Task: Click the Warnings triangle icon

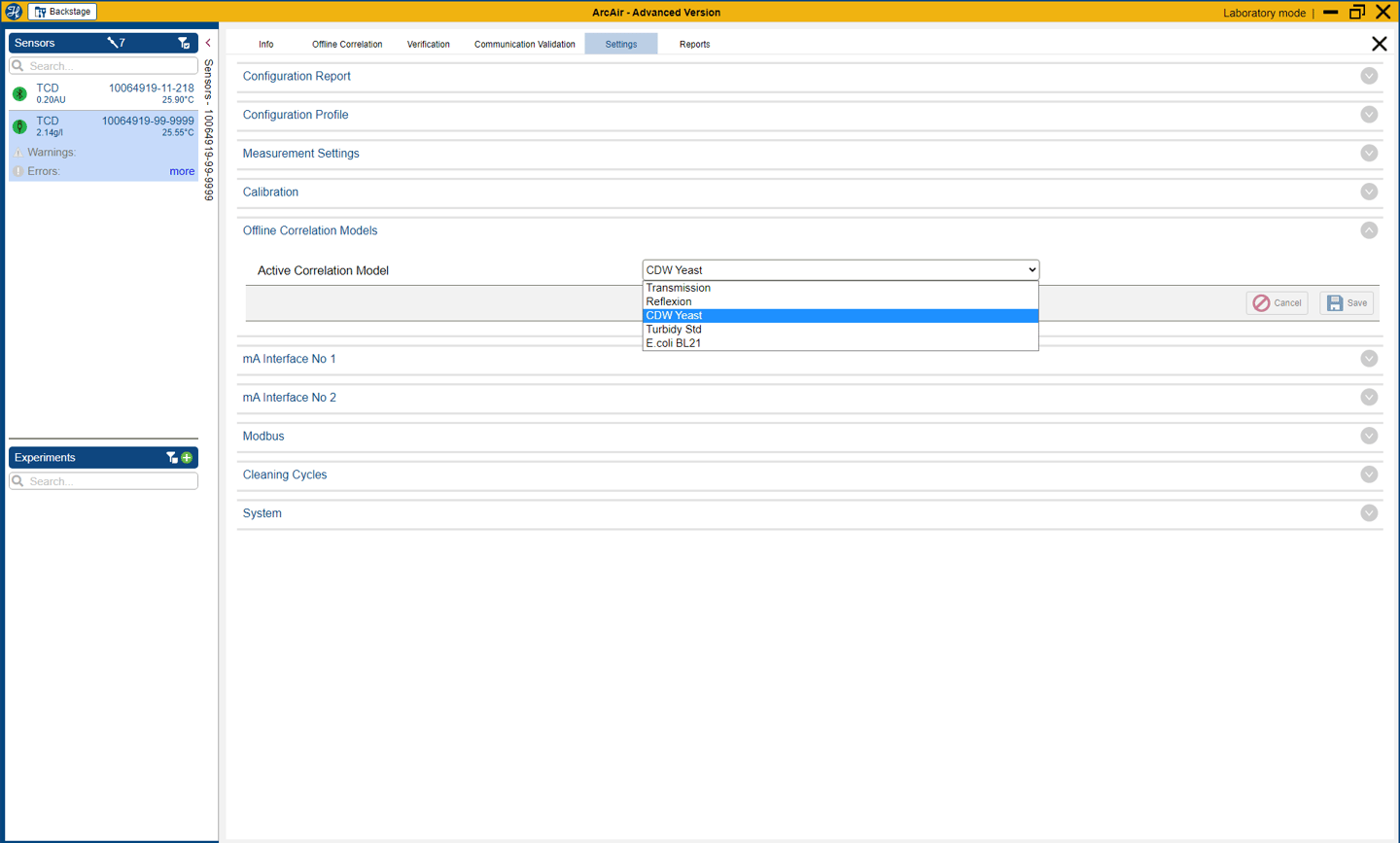Action: pos(17,153)
